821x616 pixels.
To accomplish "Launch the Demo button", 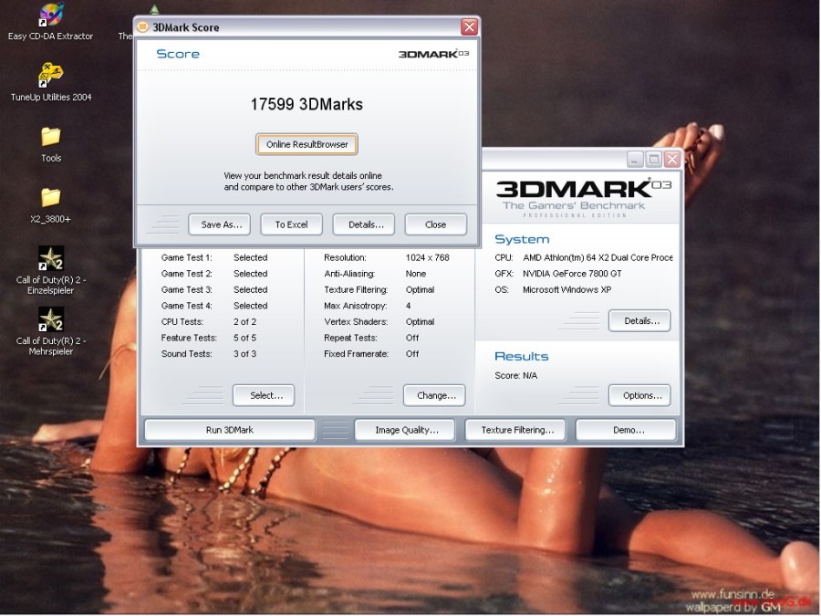I will click(x=626, y=430).
